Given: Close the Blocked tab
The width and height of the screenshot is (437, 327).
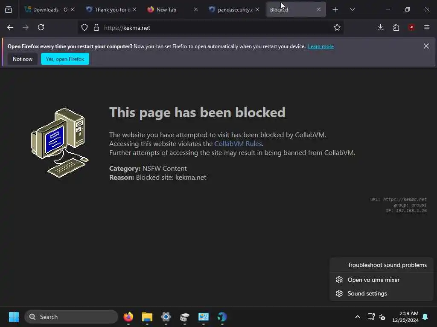Looking at the screenshot, I should pos(319,9).
